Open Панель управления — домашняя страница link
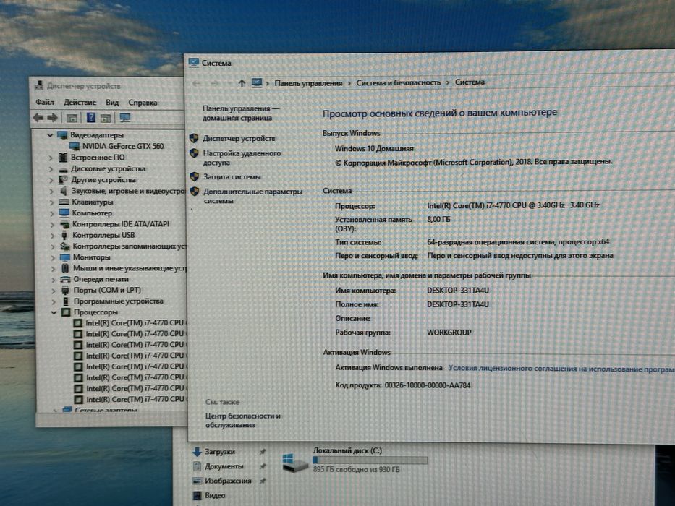 [241, 113]
